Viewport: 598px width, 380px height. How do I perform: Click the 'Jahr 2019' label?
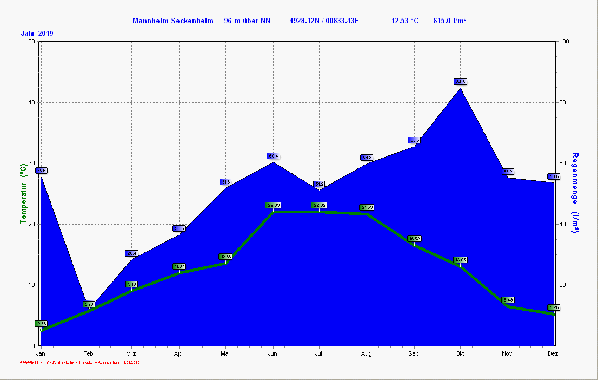(x=37, y=34)
